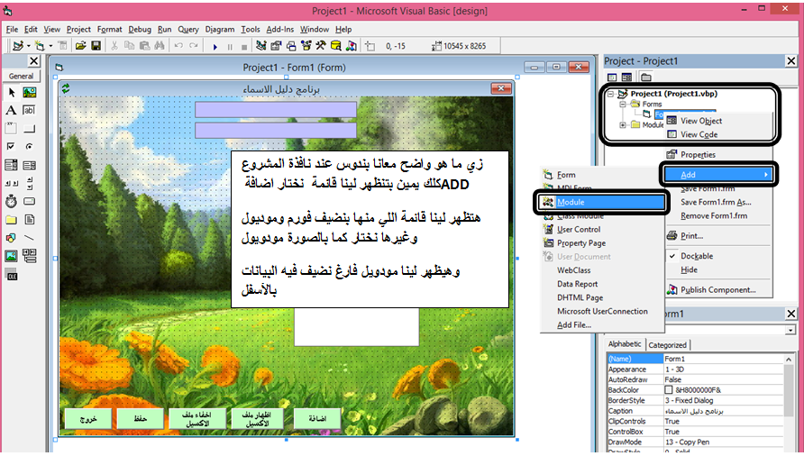804x456 pixels.
Task: Select the ListBox control tool
Action: pyautogui.click(x=30, y=165)
